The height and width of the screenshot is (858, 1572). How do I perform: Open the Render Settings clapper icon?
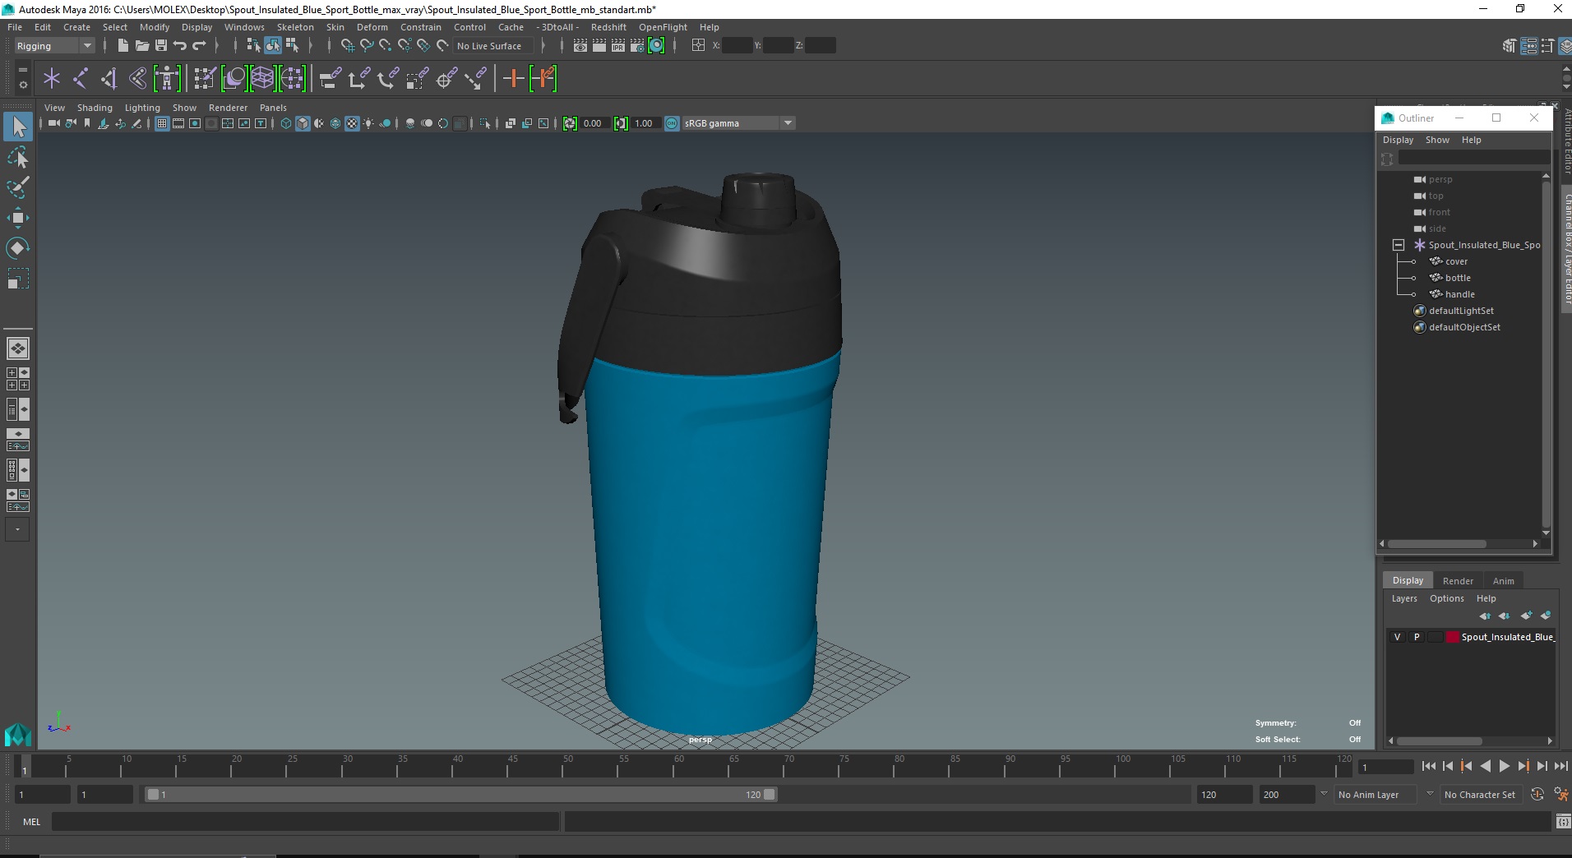point(637,46)
